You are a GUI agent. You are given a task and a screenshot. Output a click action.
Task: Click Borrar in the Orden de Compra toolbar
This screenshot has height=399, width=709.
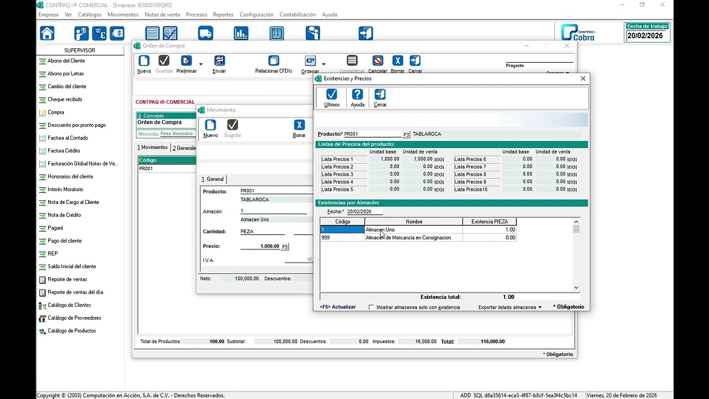398,64
